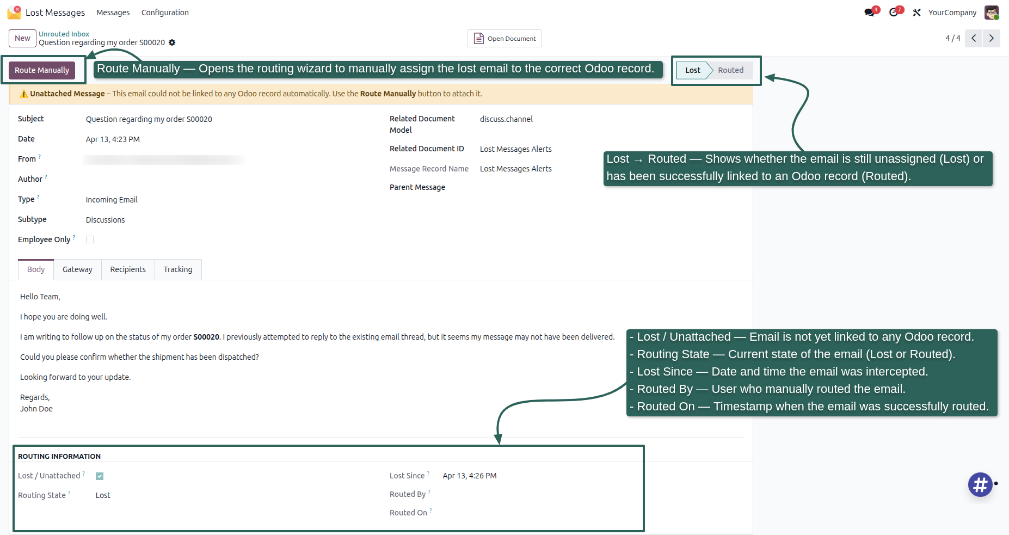The width and height of the screenshot is (1009, 535).
Task: Create a New record
Action: (22, 38)
